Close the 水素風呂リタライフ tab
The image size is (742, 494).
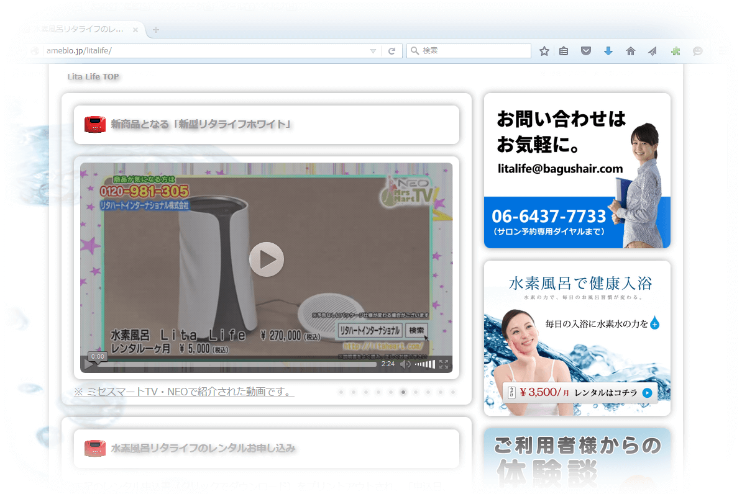coord(135,30)
